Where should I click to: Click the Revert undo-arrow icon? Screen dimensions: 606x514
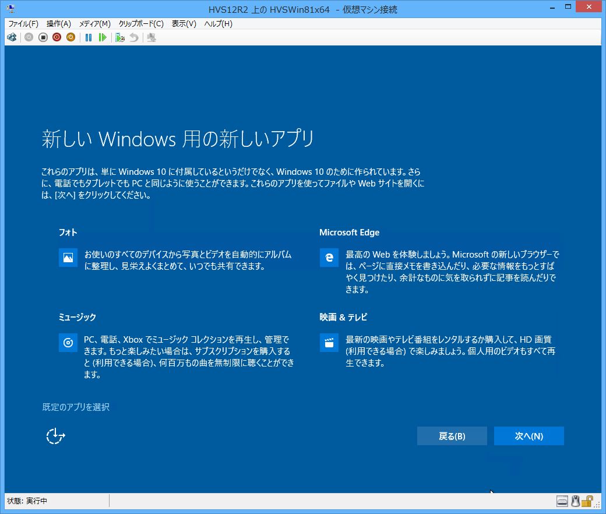tap(133, 37)
